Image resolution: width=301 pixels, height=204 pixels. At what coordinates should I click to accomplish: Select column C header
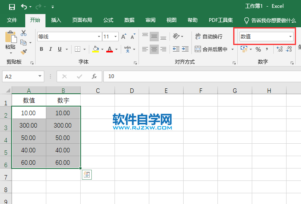tap(98, 90)
